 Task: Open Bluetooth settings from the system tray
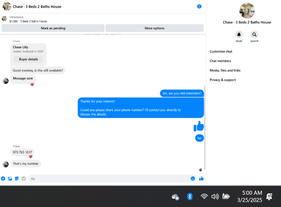[190, 196]
